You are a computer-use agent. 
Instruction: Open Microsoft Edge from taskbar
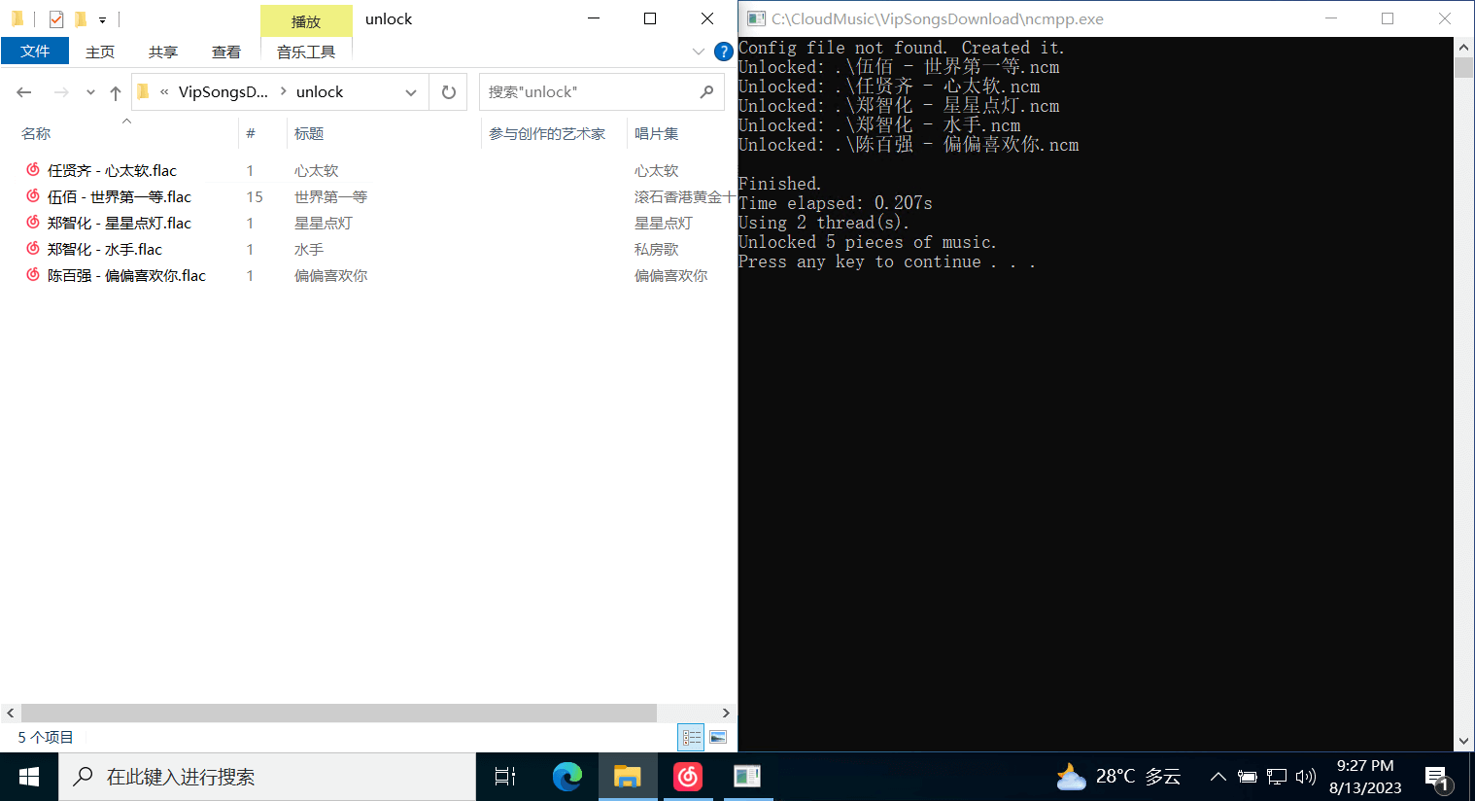(x=567, y=776)
